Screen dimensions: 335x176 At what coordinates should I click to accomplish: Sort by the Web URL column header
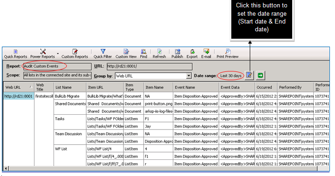click(19, 87)
